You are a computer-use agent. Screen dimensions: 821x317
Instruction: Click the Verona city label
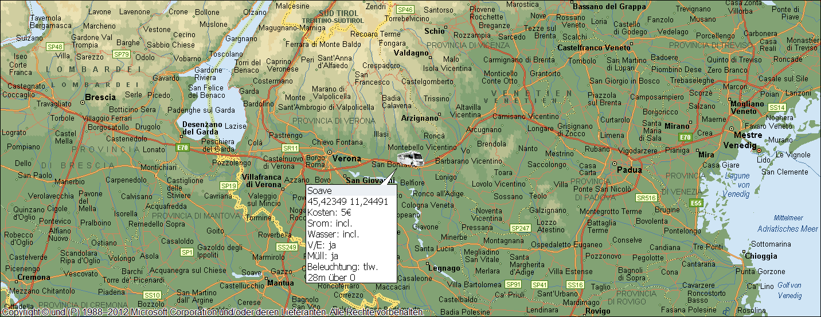click(x=347, y=158)
